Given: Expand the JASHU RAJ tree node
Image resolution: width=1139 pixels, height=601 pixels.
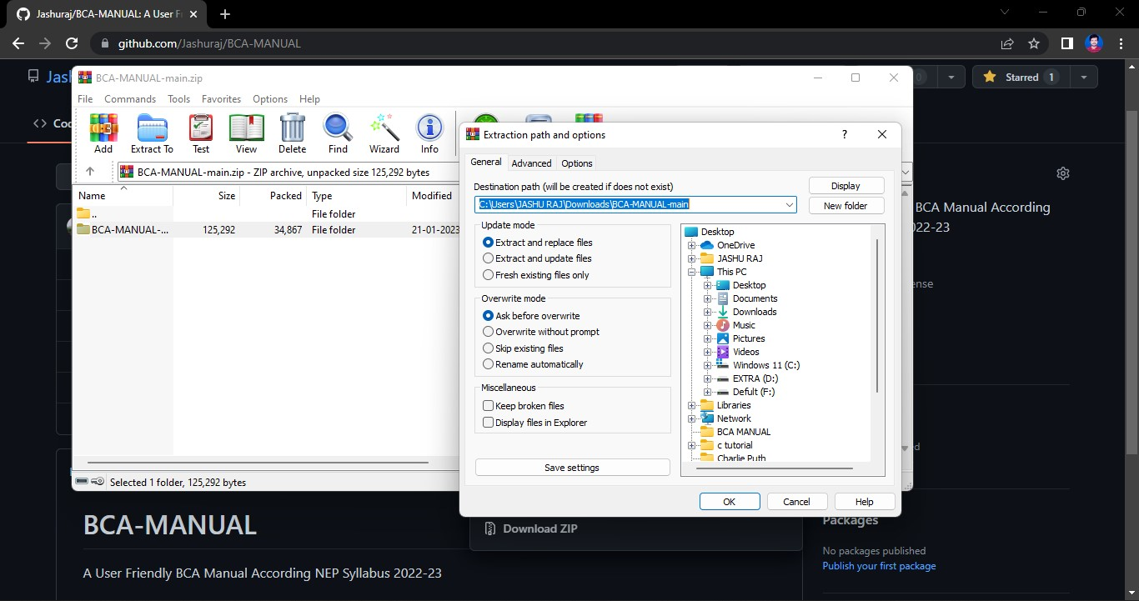Looking at the screenshot, I should [x=691, y=258].
